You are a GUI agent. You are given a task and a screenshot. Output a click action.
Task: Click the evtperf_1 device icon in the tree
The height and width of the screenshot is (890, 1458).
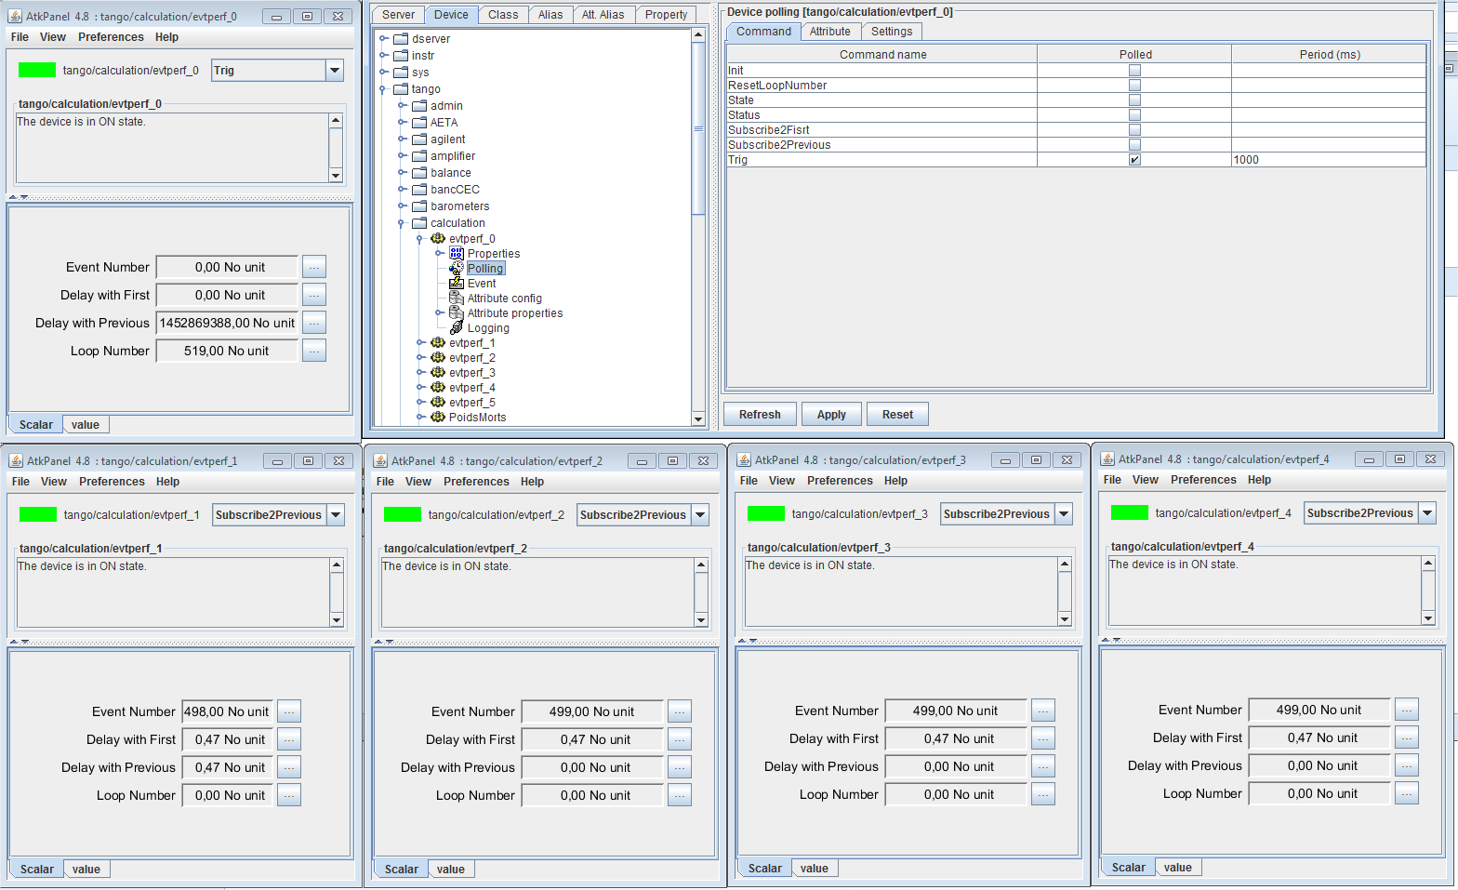(438, 342)
